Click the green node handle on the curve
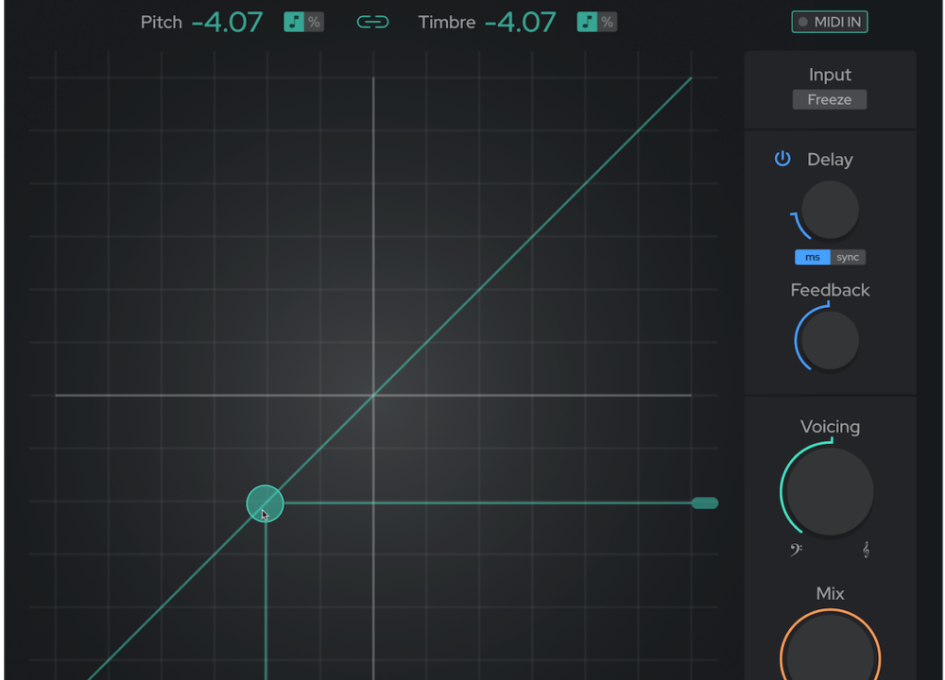 click(x=265, y=502)
